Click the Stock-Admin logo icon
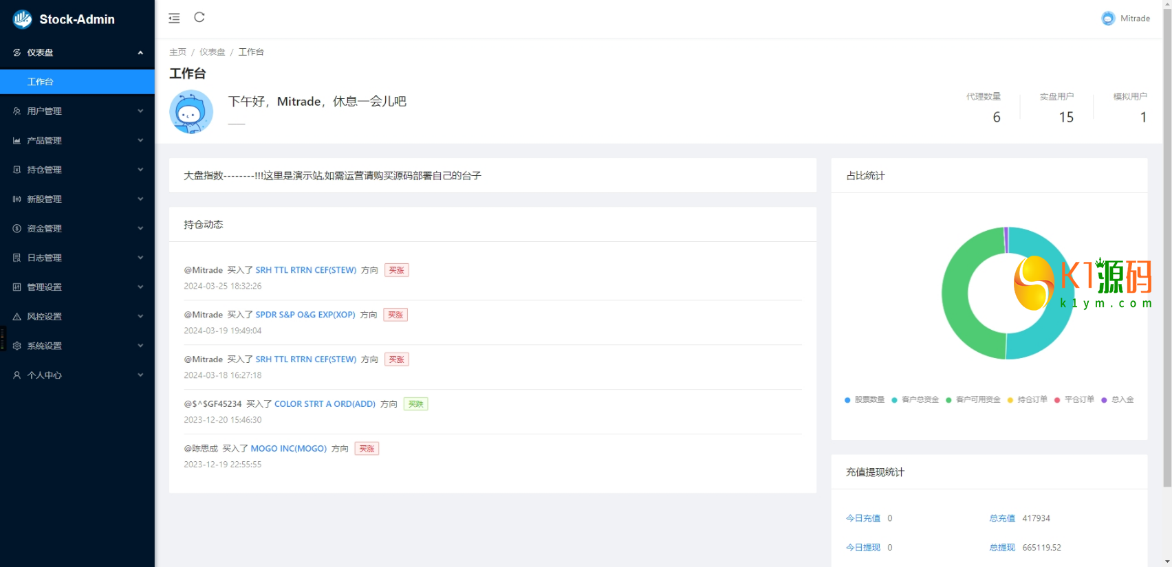 point(22,19)
